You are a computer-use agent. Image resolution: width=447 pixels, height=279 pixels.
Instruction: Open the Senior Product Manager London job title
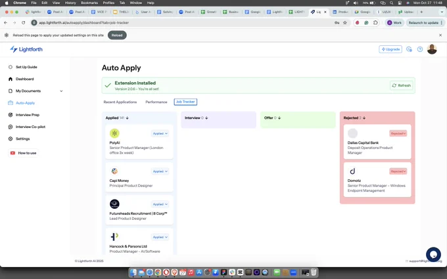point(136,150)
